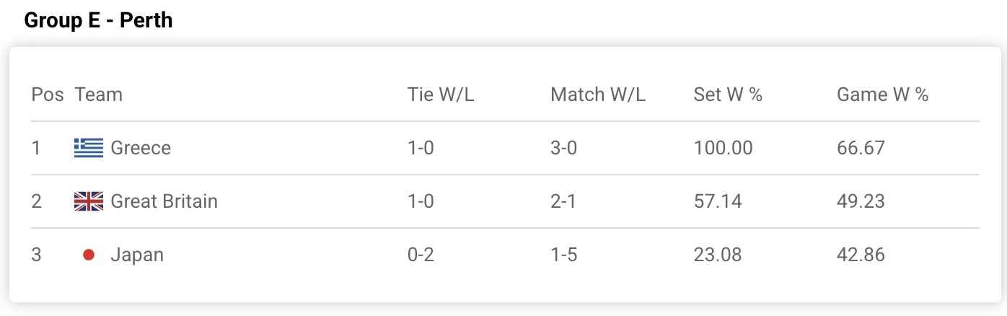The height and width of the screenshot is (316, 1007).
Task: Click Japan's 0-2 tie record
Action: pos(421,255)
